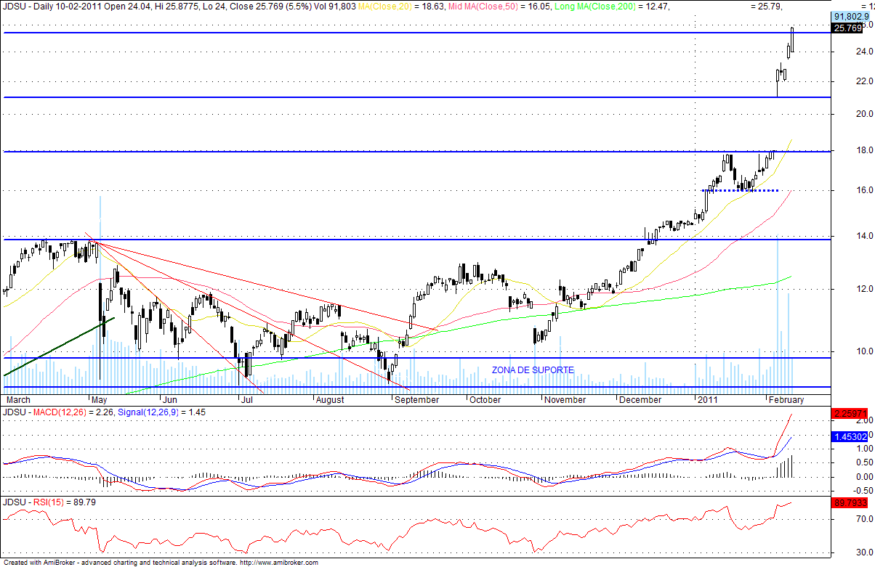Click the red 2.25971 MACD value label

click(x=850, y=414)
